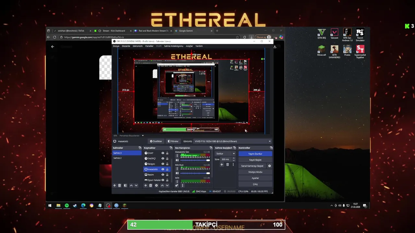
Task: Toggle visibility of Resim source
Action: tap(163, 175)
